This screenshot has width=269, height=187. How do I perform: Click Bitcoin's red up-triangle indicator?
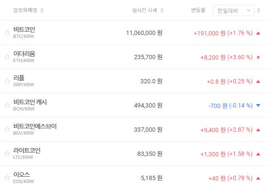point(258,33)
